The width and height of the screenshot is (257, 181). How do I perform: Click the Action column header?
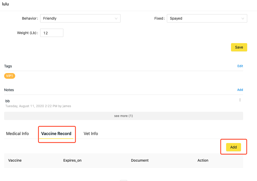tap(203, 160)
